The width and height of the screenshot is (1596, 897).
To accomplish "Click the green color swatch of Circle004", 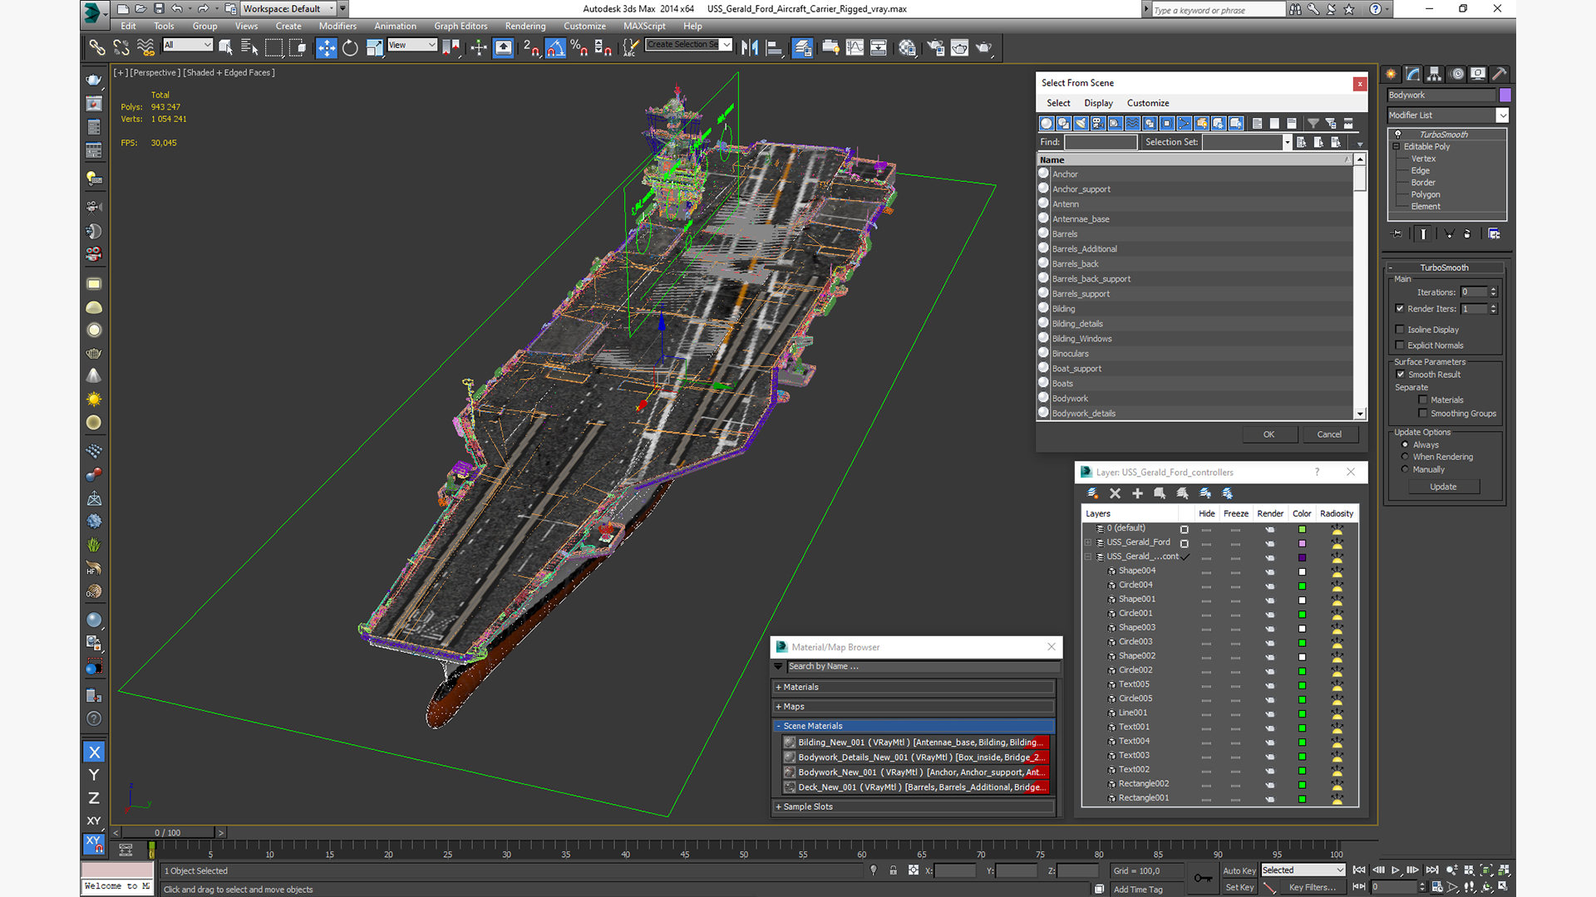I will [1302, 586].
